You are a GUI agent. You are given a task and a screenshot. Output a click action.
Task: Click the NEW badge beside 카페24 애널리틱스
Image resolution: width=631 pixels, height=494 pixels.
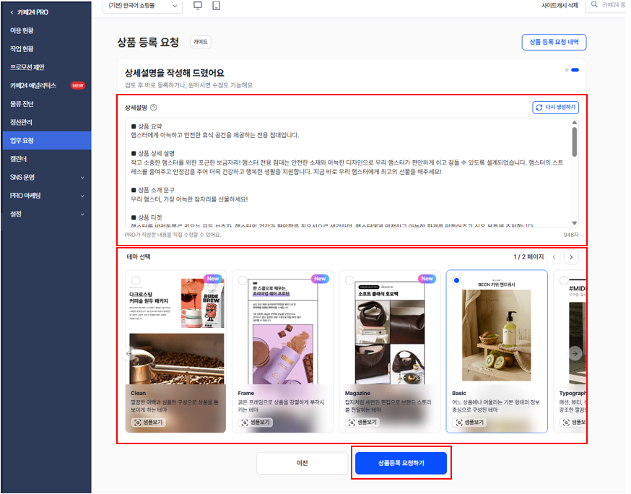(79, 86)
